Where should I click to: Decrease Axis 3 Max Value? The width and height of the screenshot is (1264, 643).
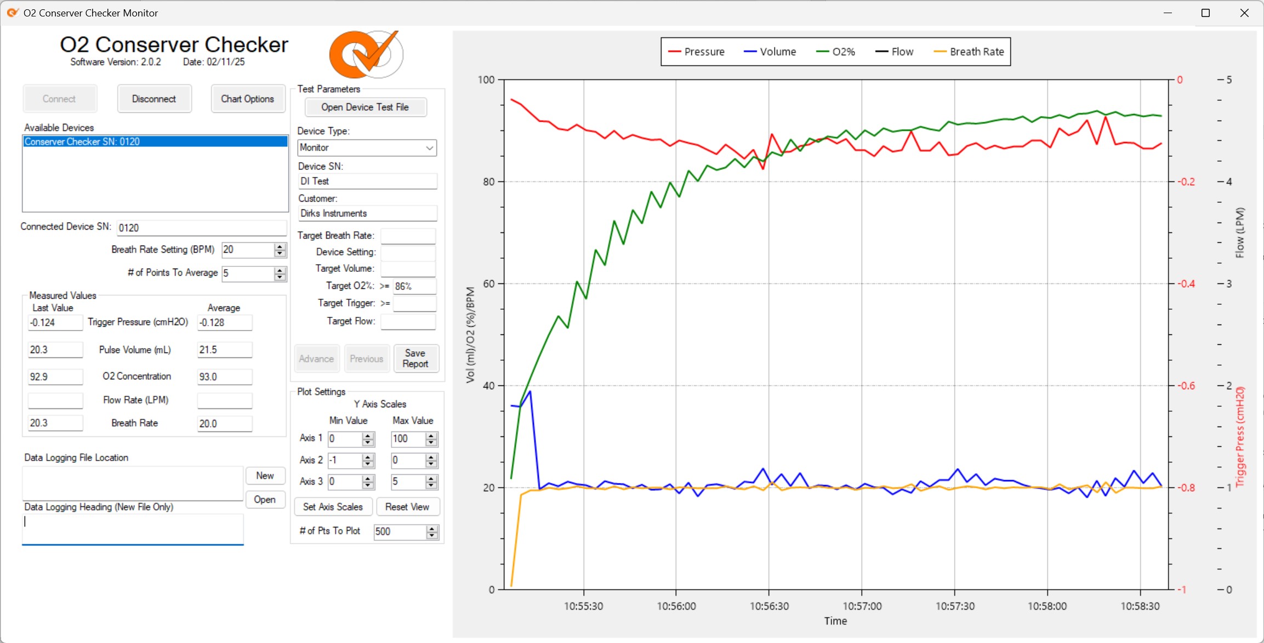(x=431, y=486)
